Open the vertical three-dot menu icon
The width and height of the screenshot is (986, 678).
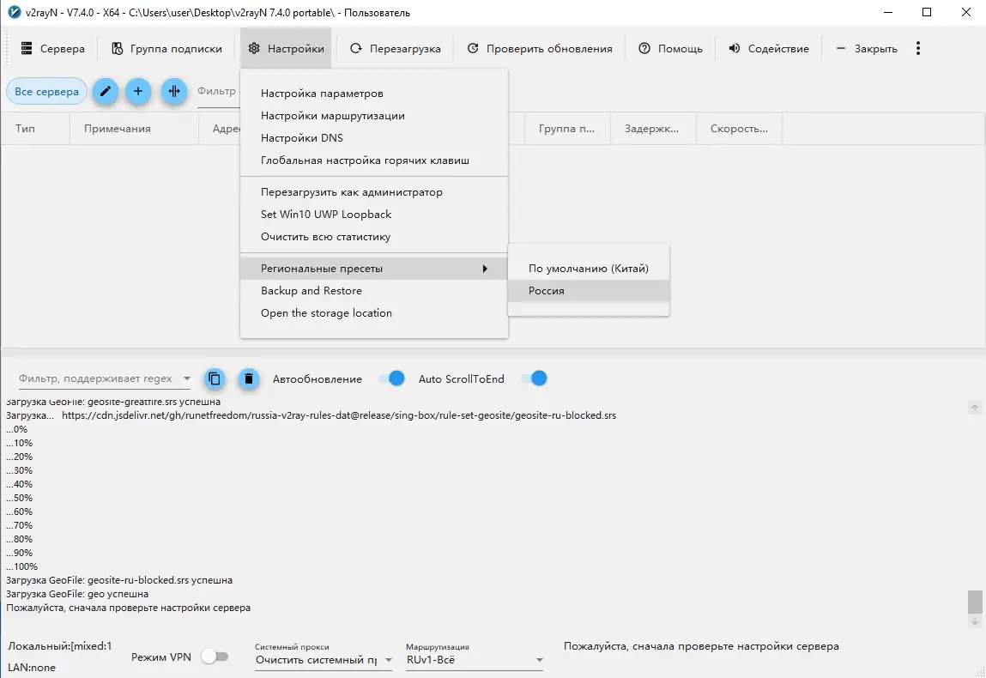[917, 49]
